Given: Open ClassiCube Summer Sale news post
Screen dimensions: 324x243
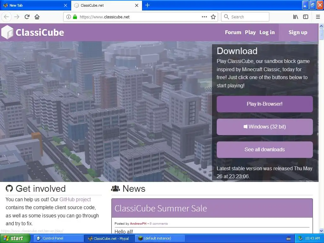Looking at the screenshot, I should tap(161, 208).
